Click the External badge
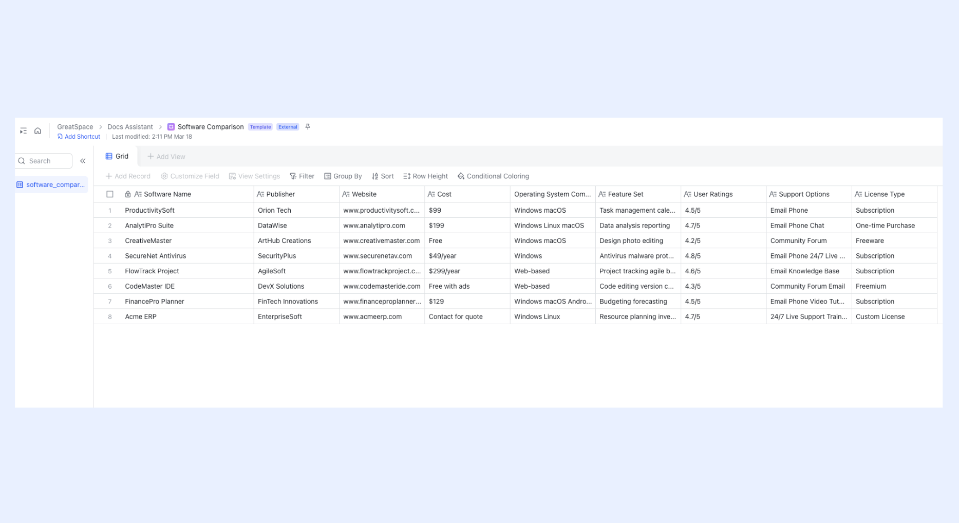Image resolution: width=959 pixels, height=523 pixels. (288, 127)
